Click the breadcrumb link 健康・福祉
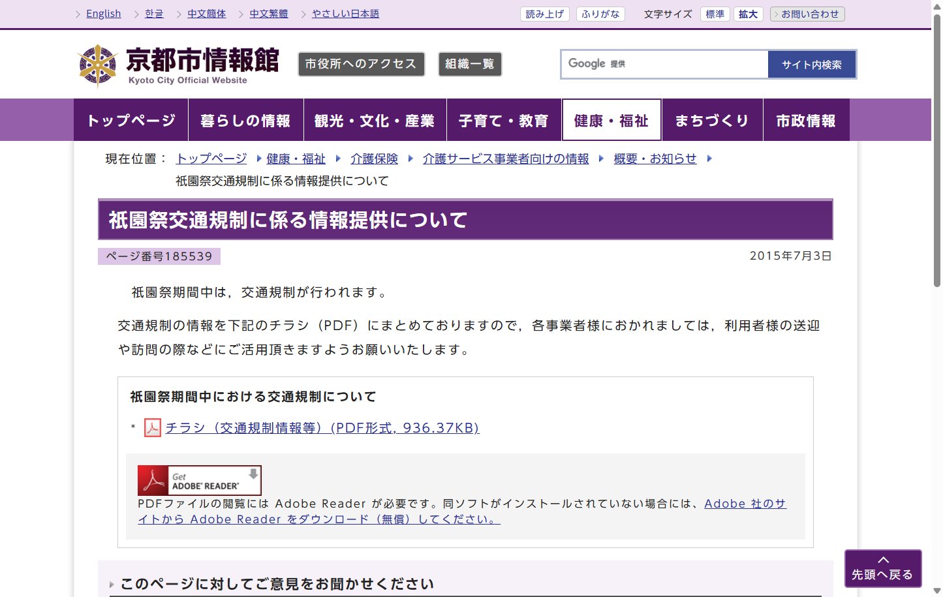Viewport: 943px width, 597px height. (x=296, y=159)
